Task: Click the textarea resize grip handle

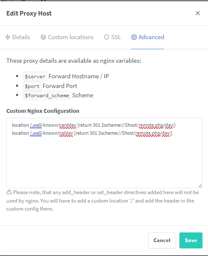Action: [200, 186]
